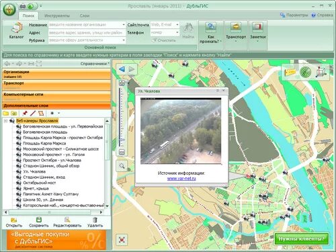Screen dimensions: 336x252
Task: Click the Ул. Чкалова webcam image
Action: point(181,130)
